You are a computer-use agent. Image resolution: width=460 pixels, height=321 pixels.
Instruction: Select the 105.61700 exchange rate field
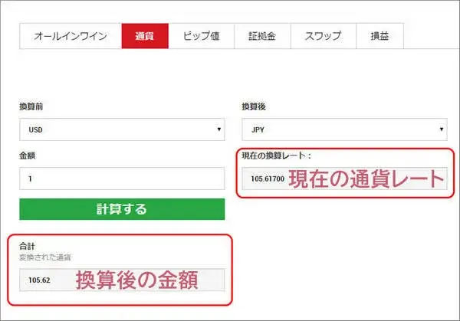[344, 179]
